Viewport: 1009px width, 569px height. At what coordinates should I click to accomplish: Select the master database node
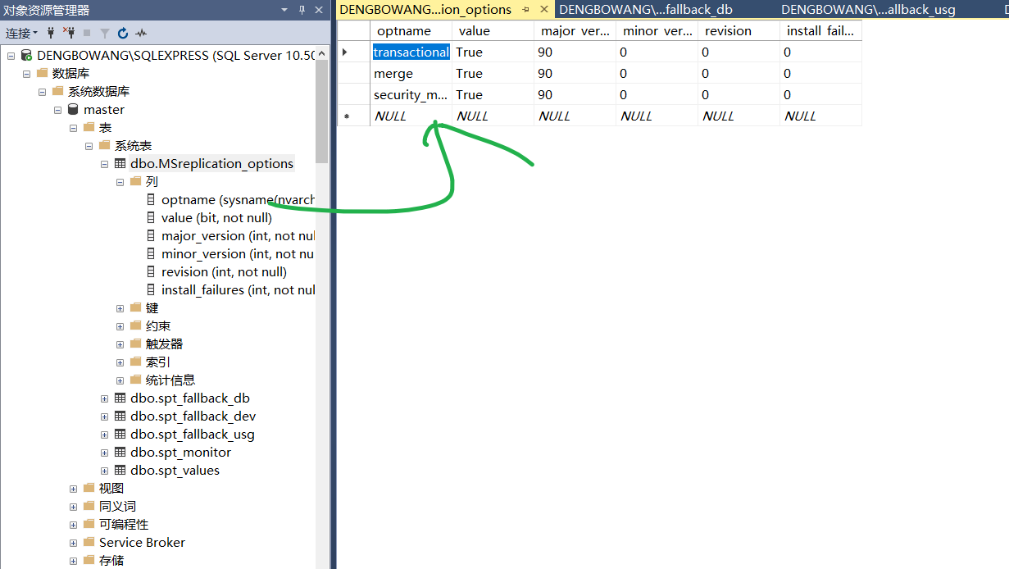pyautogui.click(x=104, y=109)
